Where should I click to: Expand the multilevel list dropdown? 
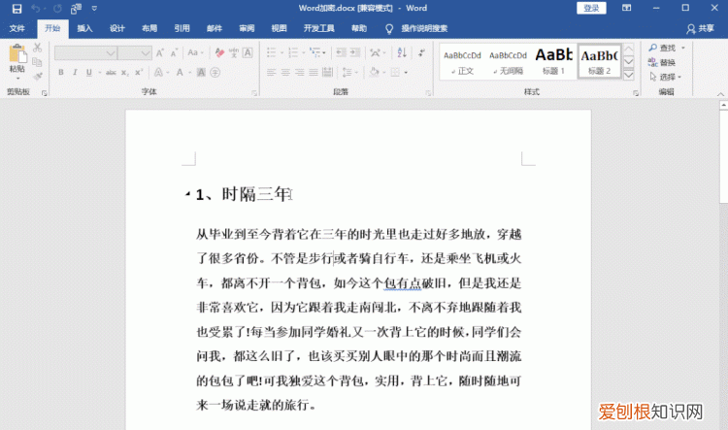coord(324,53)
